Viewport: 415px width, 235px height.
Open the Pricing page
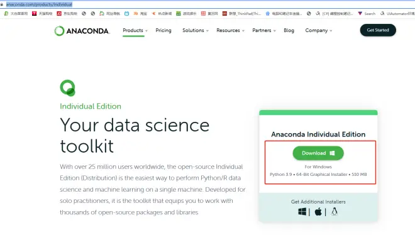tap(163, 30)
